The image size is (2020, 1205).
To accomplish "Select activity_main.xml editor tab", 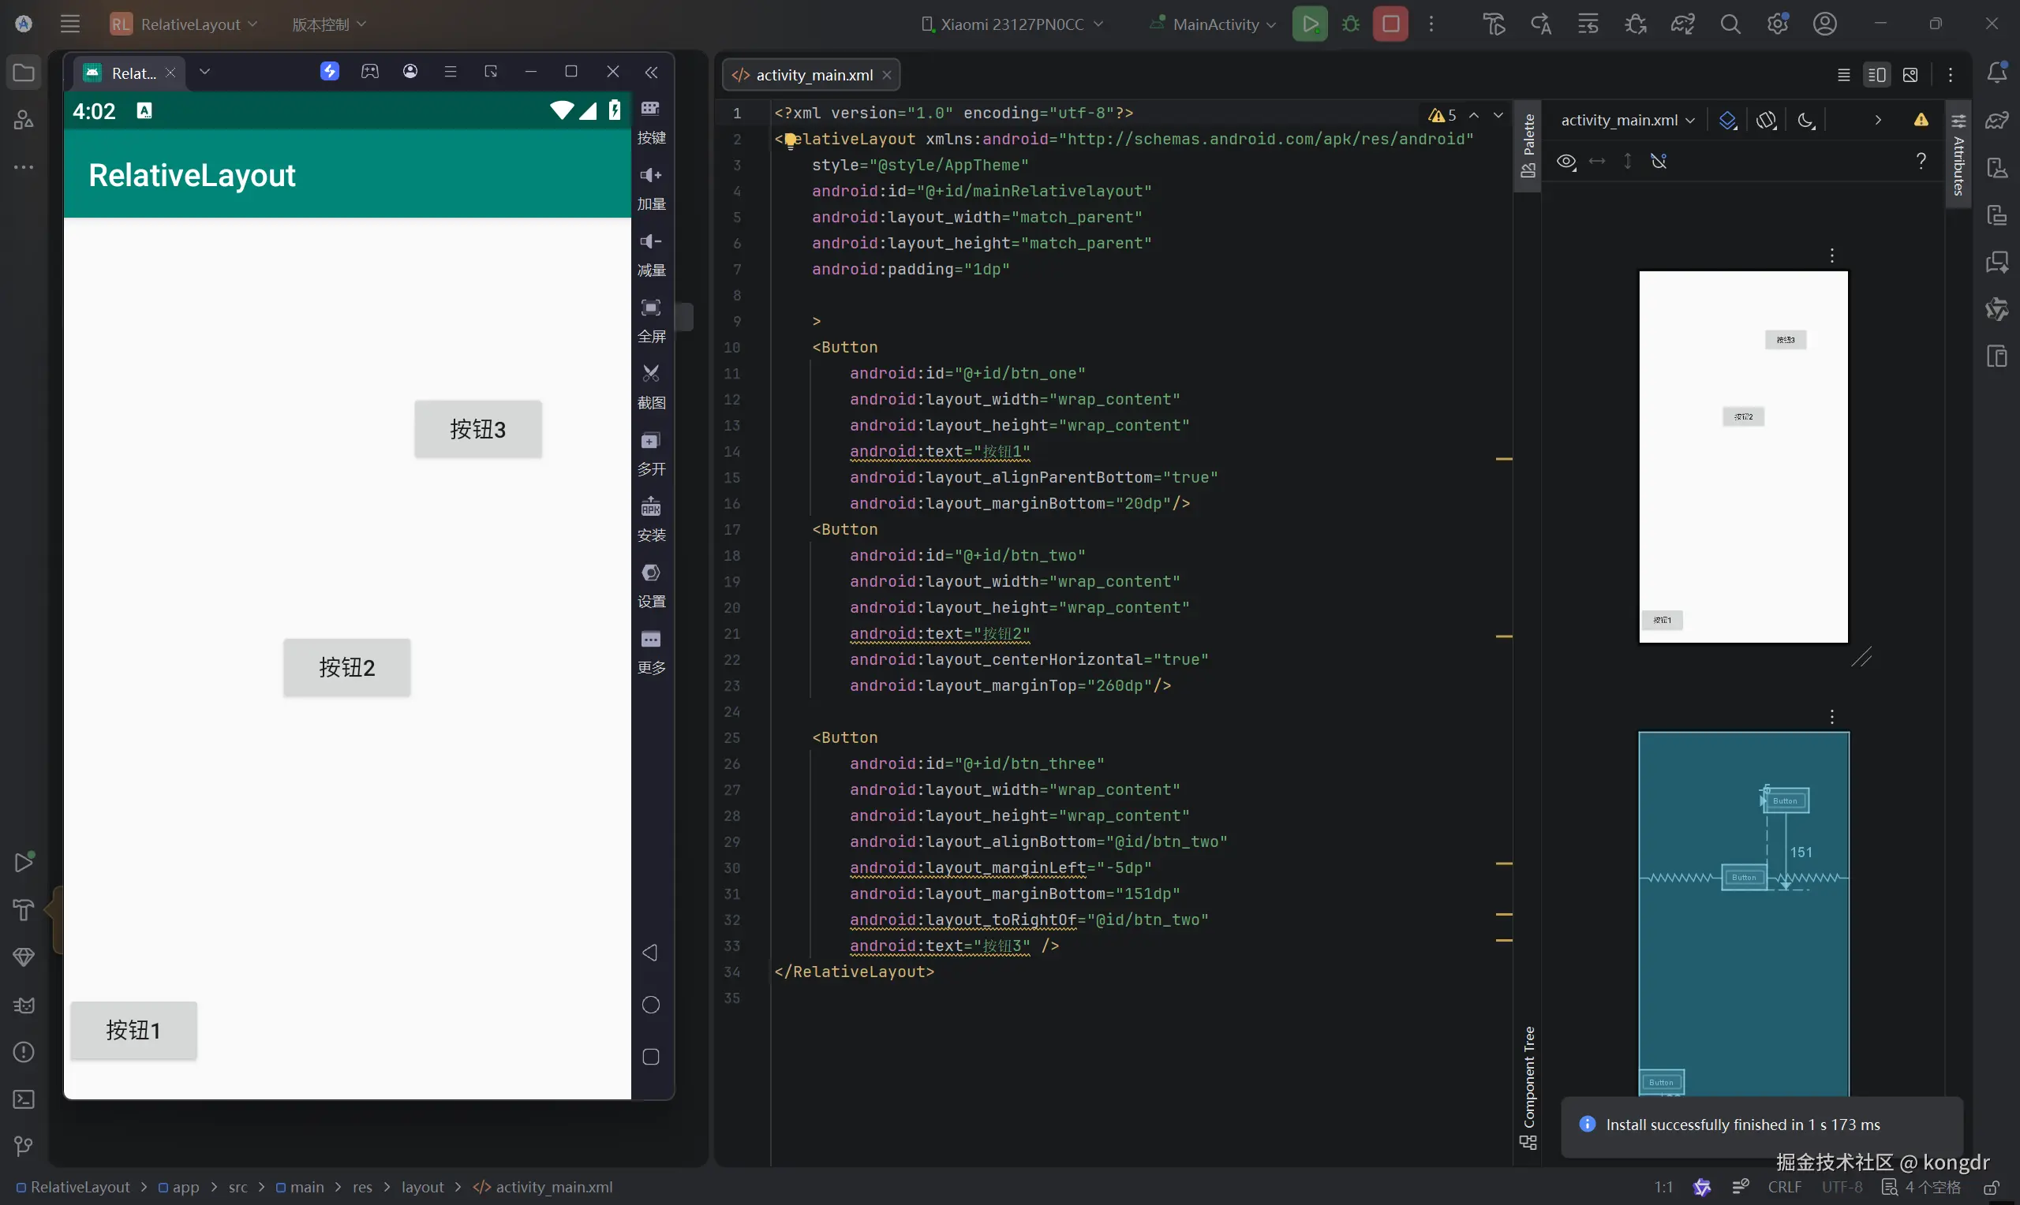I will click(x=813, y=75).
